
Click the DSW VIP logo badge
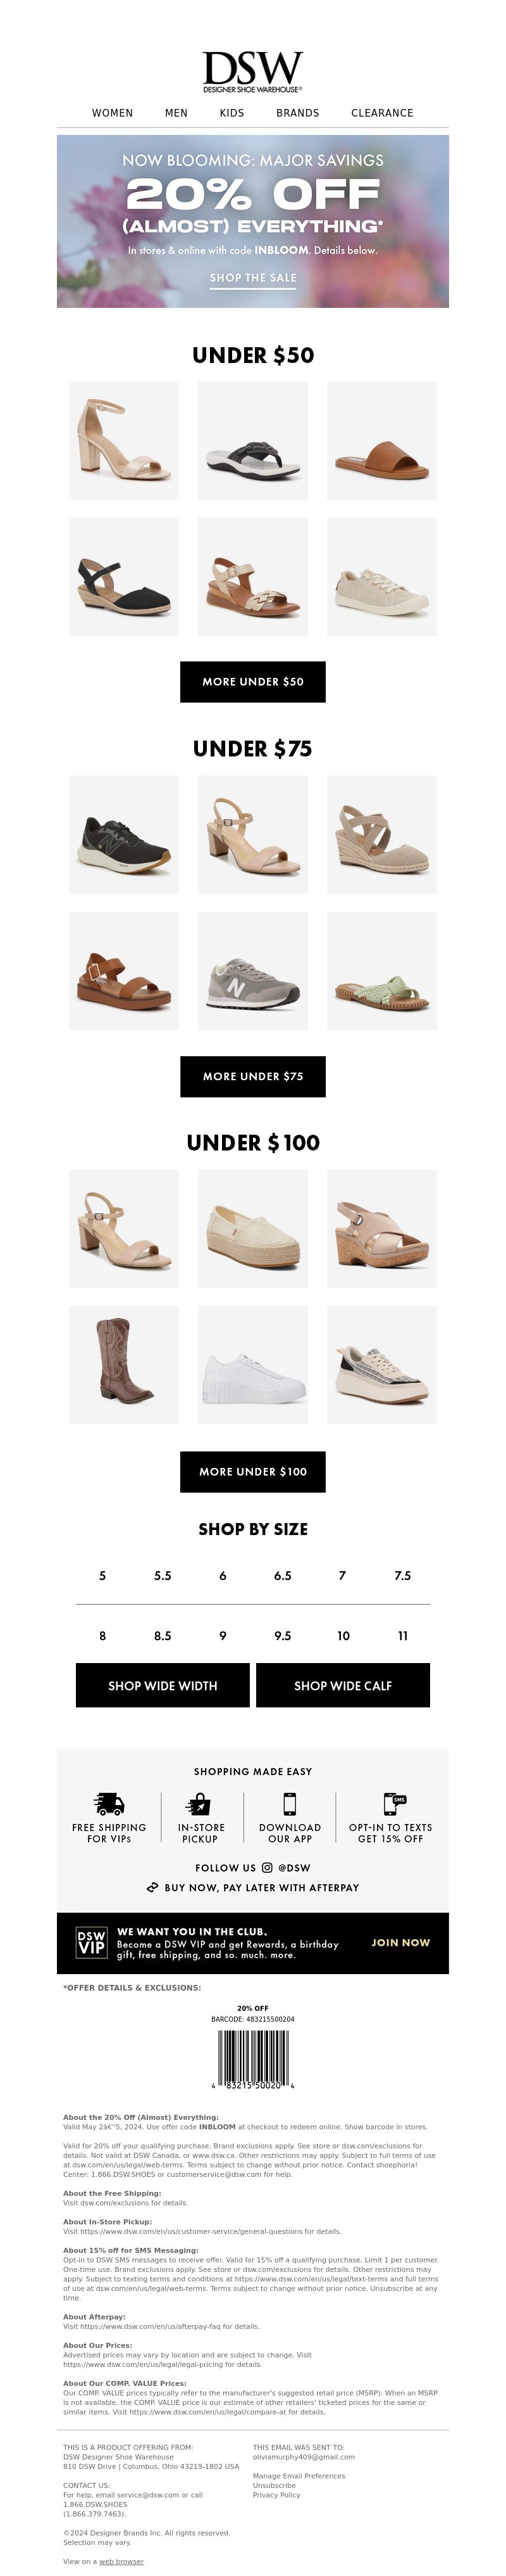[x=91, y=1942]
